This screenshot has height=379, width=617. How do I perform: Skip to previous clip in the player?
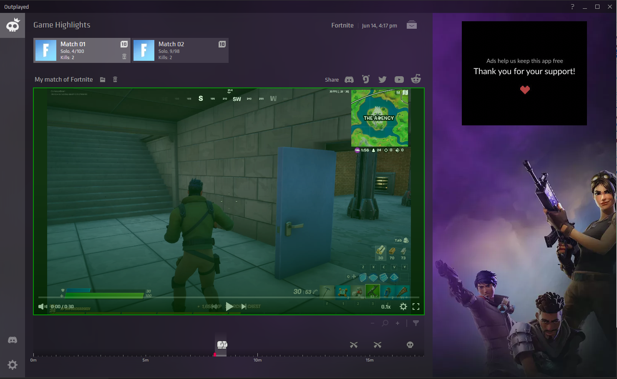coord(215,307)
